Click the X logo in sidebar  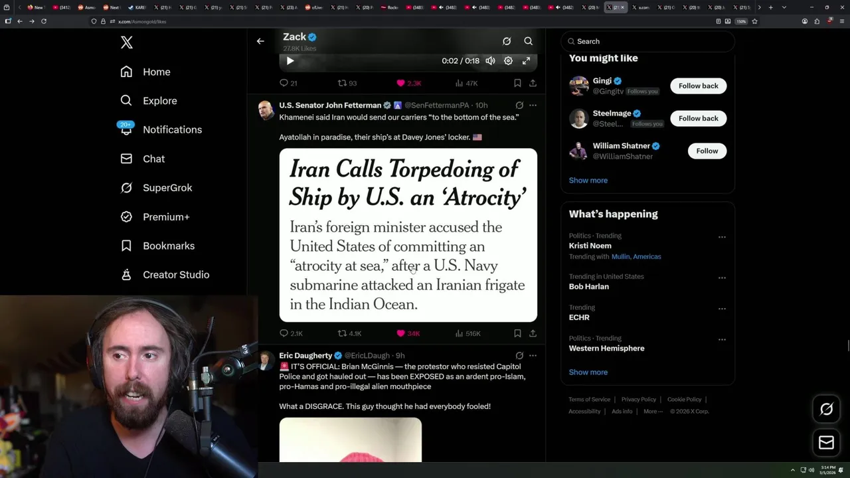(127, 42)
